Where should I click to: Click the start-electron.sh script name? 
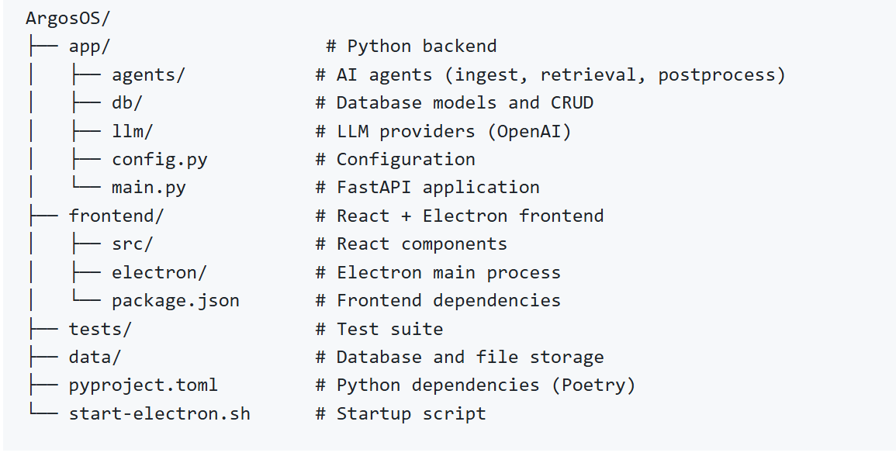coord(160,413)
